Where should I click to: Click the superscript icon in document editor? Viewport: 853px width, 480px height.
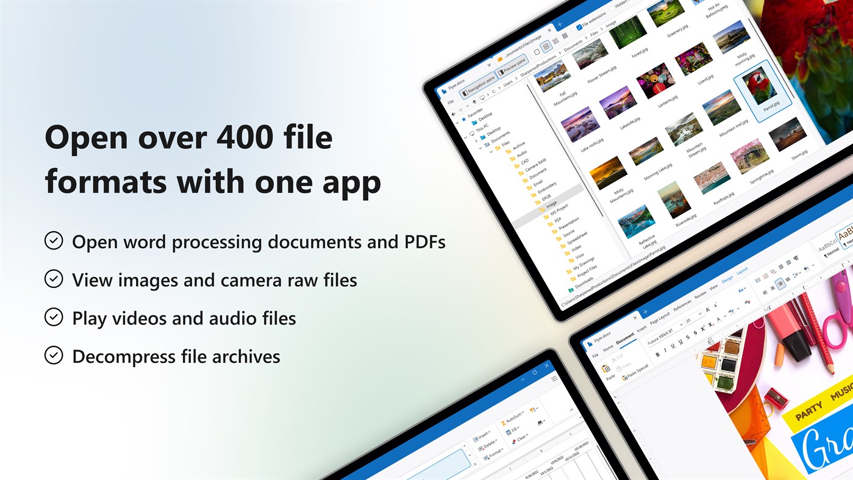tap(703, 329)
